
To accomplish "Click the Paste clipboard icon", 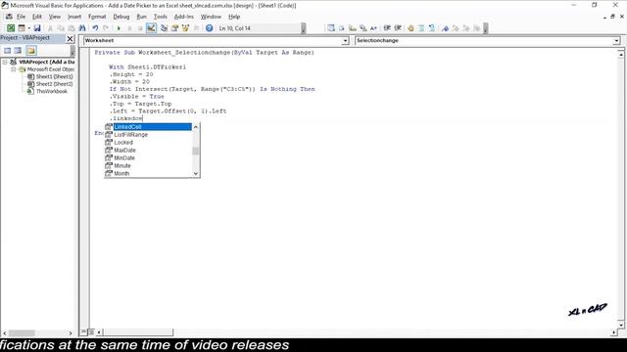I will click(x=72, y=28).
